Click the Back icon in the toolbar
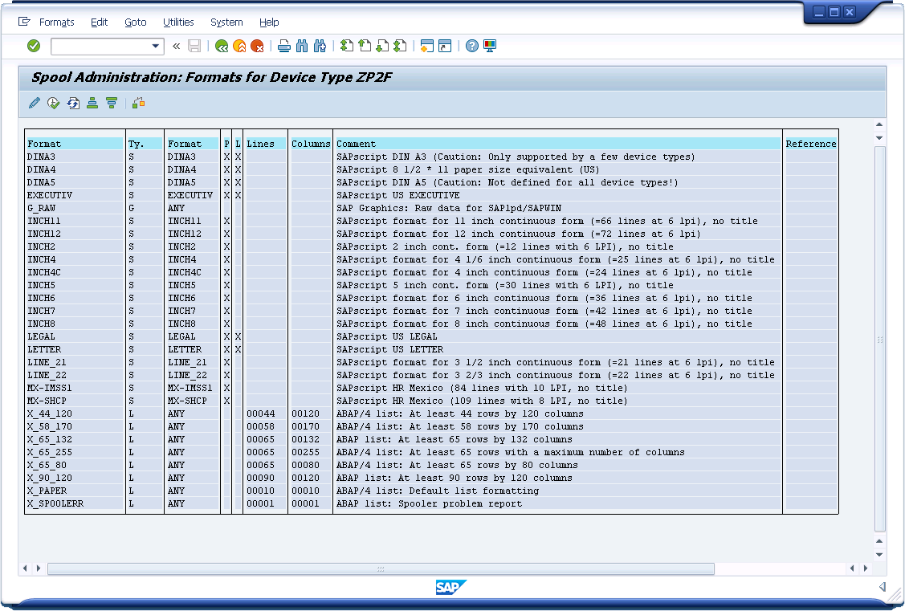Viewport: 905px width, 611px height. pyautogui.click(x=221, y=47)
